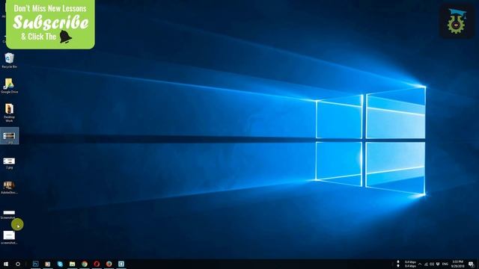Image resolution: width=479 pixels, height=269 pixels.
Task: Open the red Opera browser taskbar icon
Action: (x=97, y=264)
